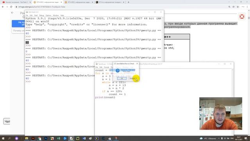
Task: Click the weather widget in system tray
Action: click(208, 138)
